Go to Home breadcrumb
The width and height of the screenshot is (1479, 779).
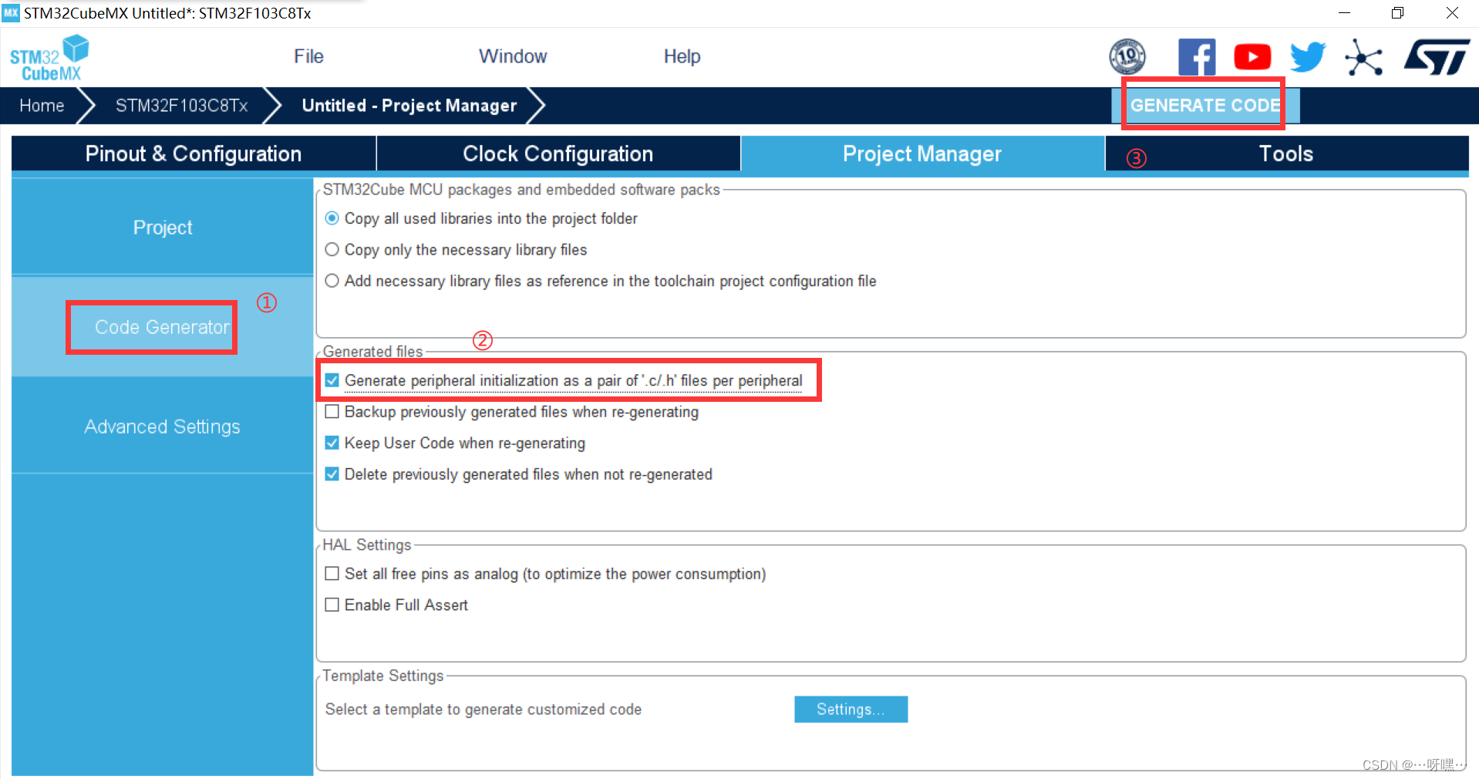click(x=42, y=106)
